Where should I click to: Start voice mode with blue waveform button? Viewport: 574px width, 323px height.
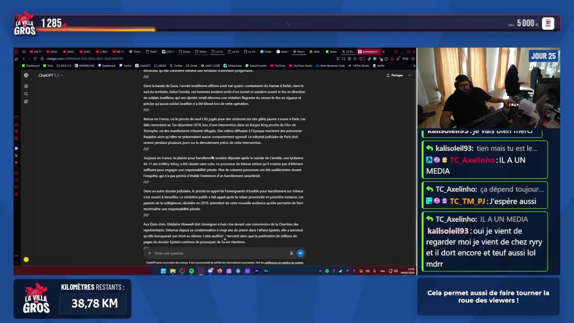pos(300,253)
